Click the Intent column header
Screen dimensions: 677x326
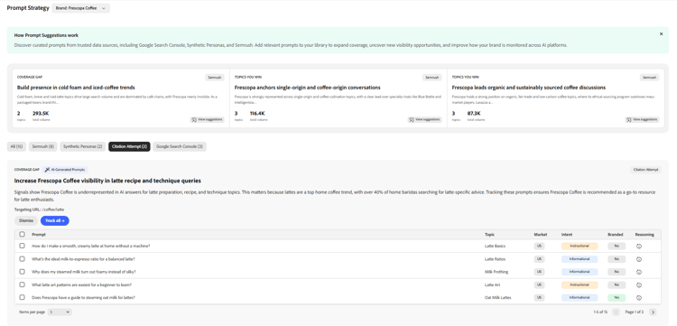pyautogui.click(x=567, y=235)
